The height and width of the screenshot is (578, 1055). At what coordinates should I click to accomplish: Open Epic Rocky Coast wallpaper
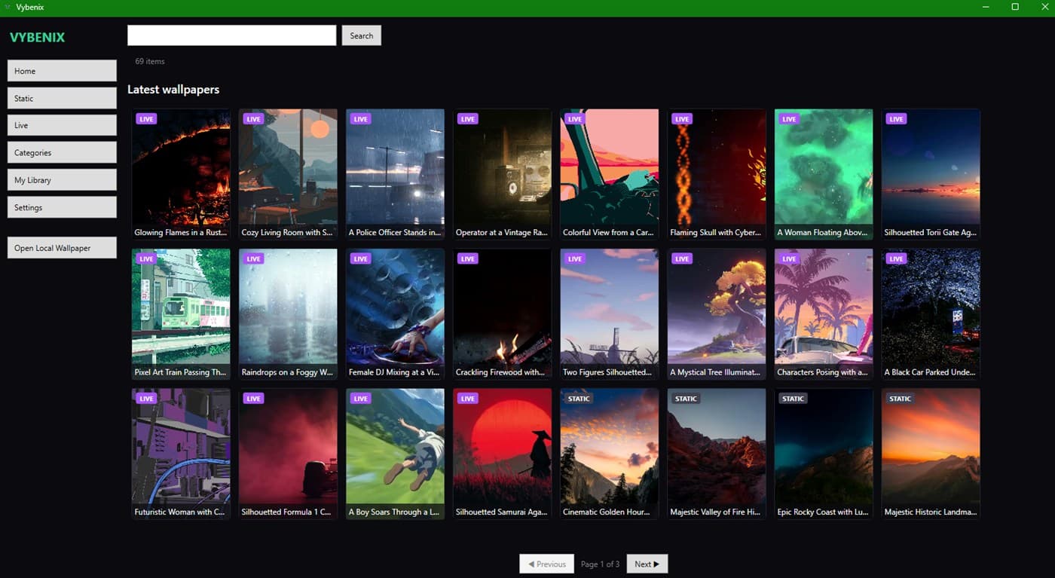(823, 454)
